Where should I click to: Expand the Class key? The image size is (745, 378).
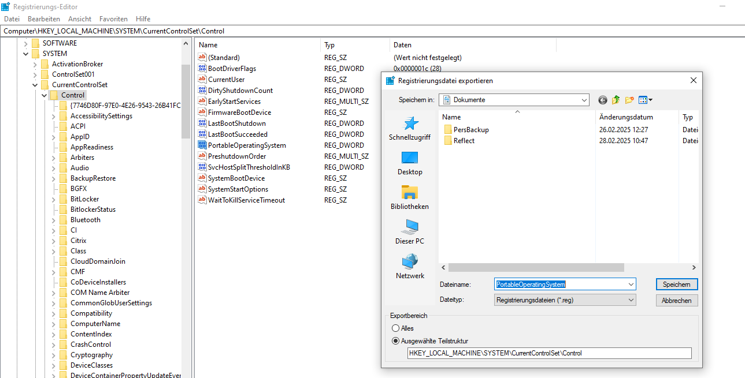54,251
